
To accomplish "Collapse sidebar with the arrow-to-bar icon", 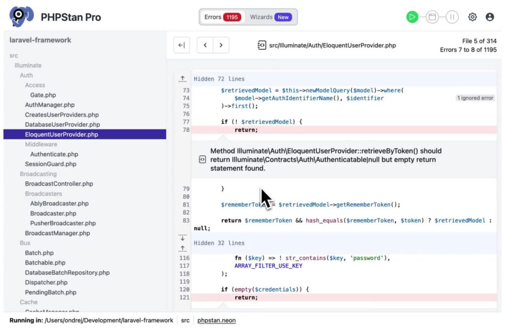I will tap(181, 45).
